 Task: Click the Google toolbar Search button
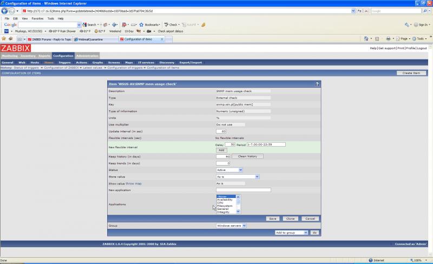pyautogui.click(x=89, y=25)
